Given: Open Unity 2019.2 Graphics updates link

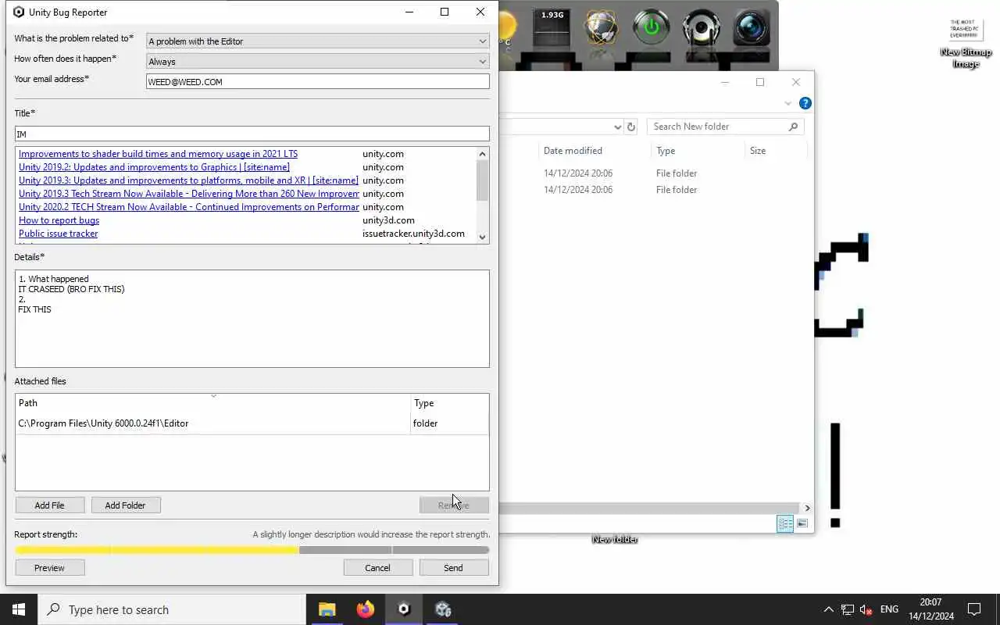Looking at the screenshot, I should (154, 167).
